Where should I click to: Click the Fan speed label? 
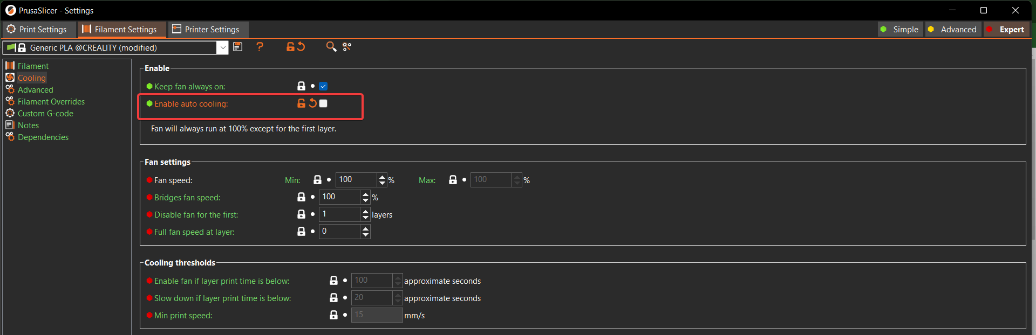click(x=173, y=180)
